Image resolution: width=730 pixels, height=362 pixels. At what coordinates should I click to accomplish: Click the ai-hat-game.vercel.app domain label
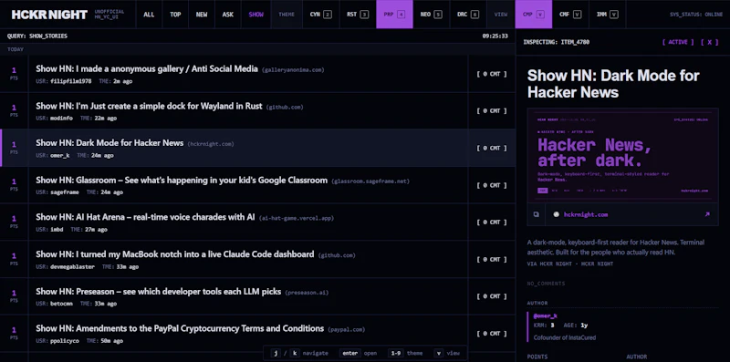[x=297, y=218]
